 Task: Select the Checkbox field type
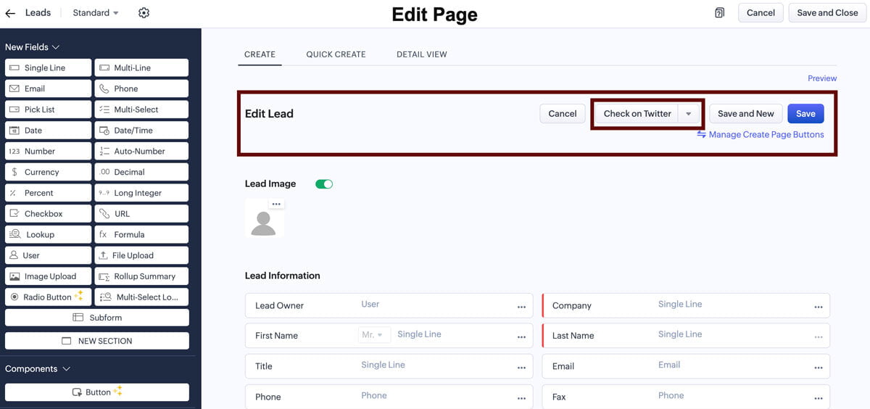[x=49, y=214]
